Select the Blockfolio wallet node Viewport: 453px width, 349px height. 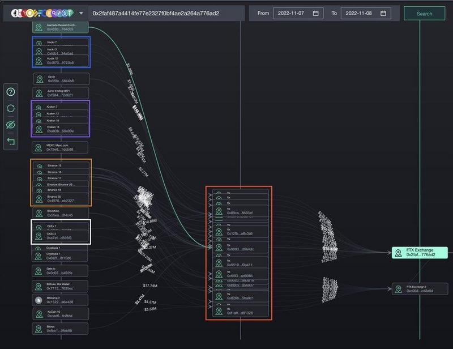click(60, 213)
